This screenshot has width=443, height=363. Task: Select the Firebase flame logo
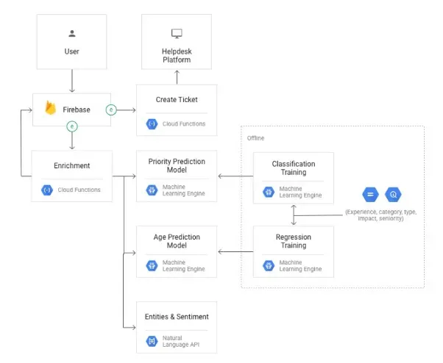pyautogui.click(x=51, y=109)
